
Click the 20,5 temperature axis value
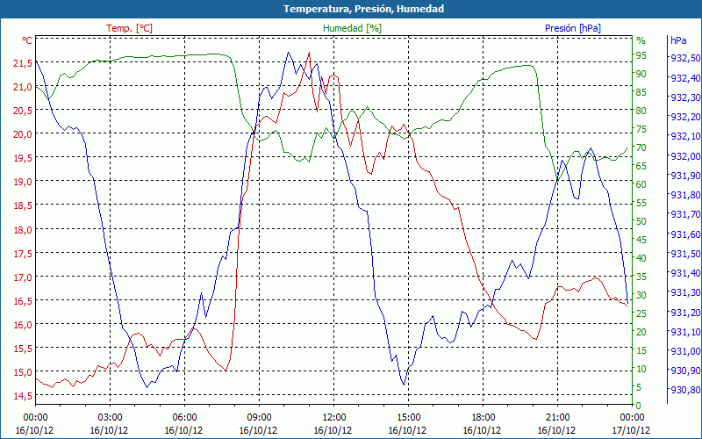coord(23,111)
